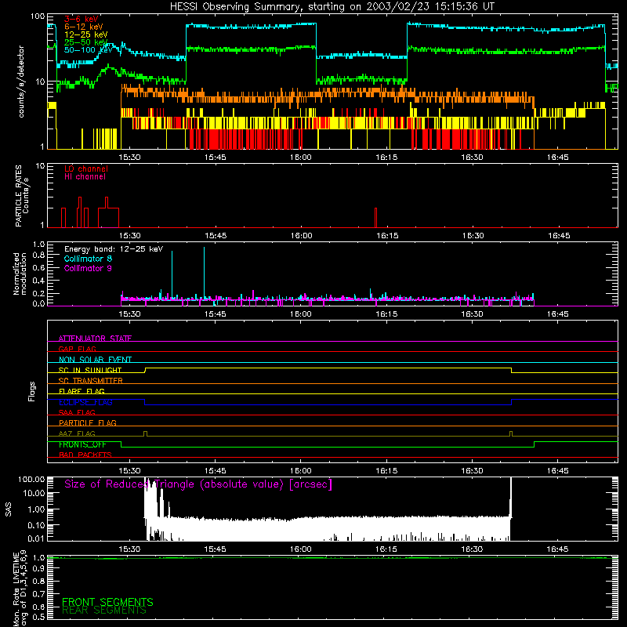Click the cyan Collimator 8 spike near 15:37
This screenshot has width=627, height=627.
172,274
